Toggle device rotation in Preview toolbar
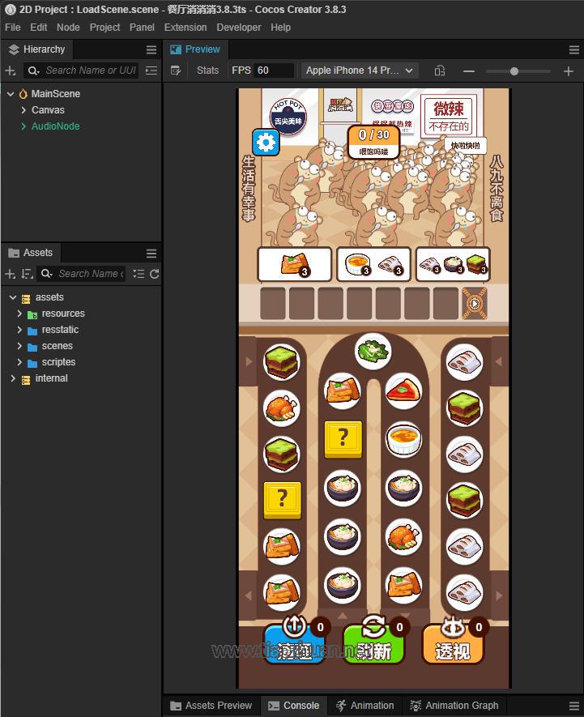Screen dimensions: 584x717 439,70
